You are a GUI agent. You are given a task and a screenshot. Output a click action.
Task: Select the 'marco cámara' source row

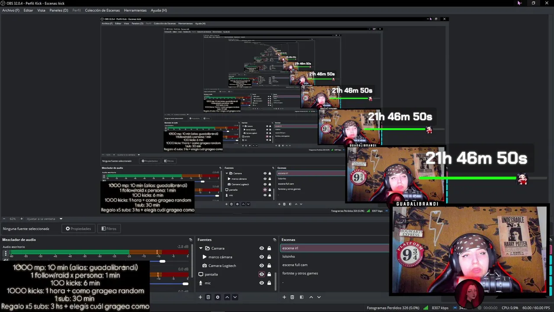(235, 257)
